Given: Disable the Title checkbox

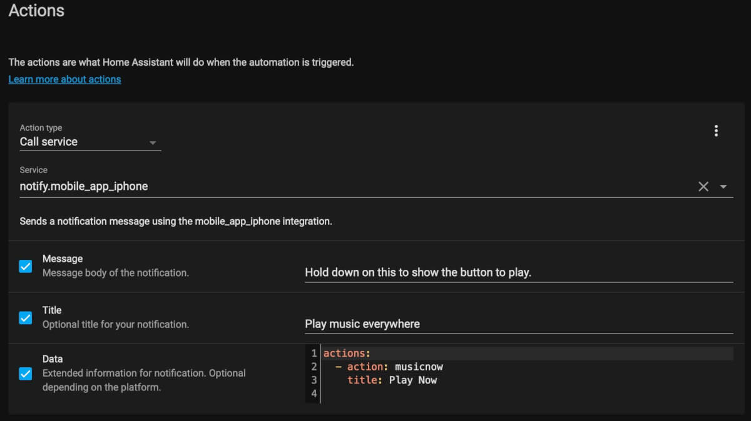Looking at the screenshot, I should (26, 317).
